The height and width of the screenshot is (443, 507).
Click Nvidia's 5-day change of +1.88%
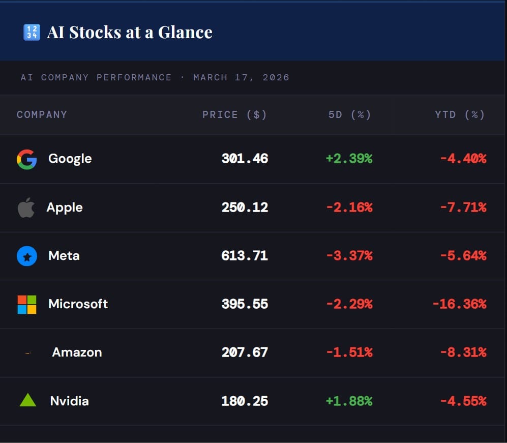349,401
